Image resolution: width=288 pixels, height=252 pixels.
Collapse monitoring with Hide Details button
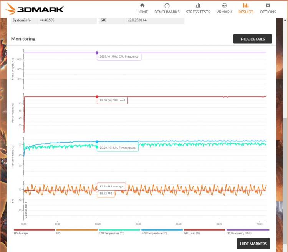[x=253, y=39]
